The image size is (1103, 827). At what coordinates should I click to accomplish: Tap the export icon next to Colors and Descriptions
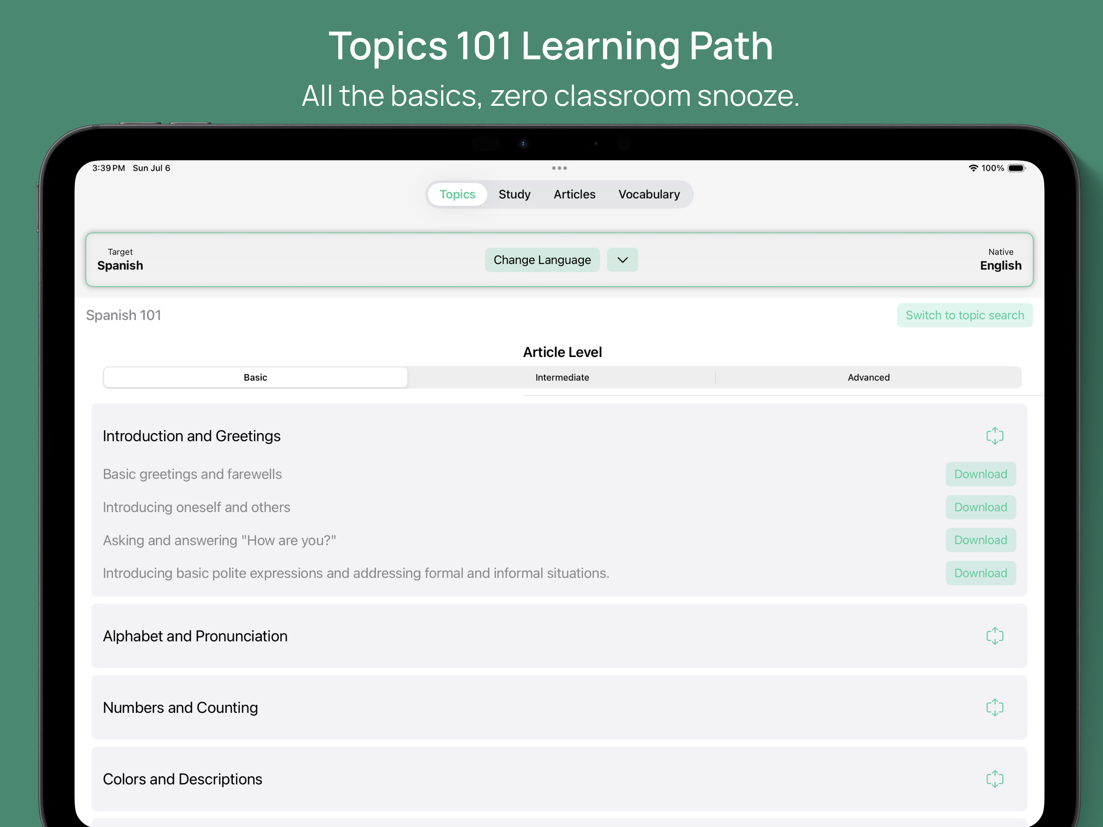[995, 779]
